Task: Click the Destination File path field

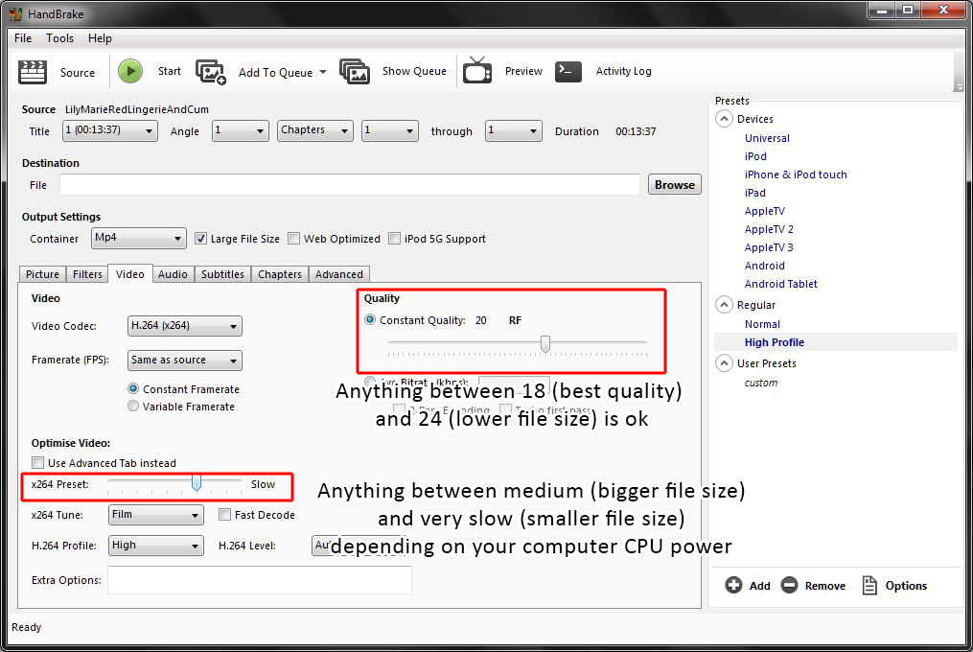Action: point(349,184)
